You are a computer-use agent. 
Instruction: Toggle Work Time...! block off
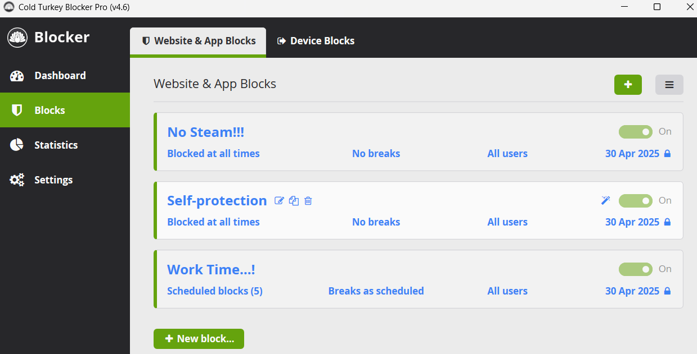pos(635,269)
